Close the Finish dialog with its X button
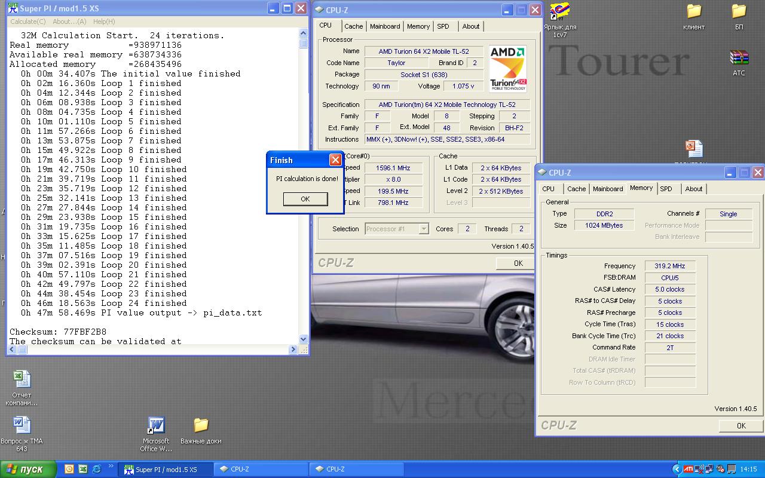 click(335, 160)
